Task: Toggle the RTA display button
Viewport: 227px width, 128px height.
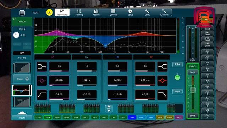Action: 177,65
